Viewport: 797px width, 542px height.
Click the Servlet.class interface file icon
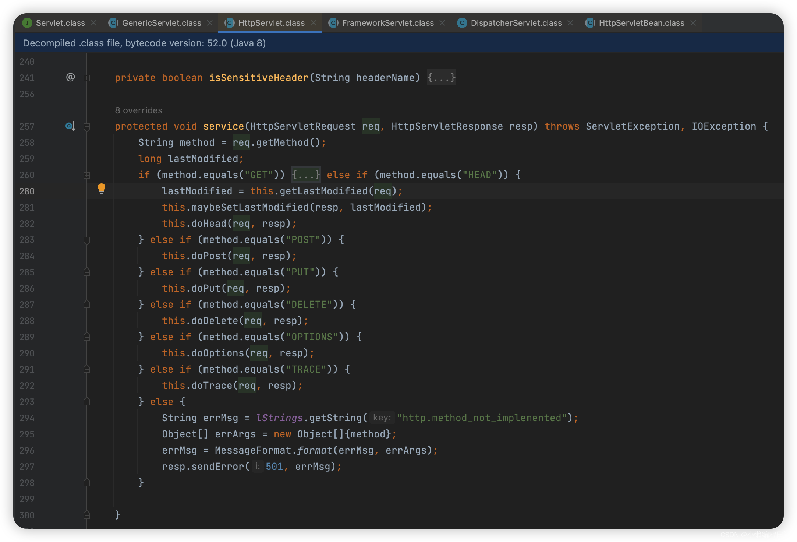pos(27,23)
